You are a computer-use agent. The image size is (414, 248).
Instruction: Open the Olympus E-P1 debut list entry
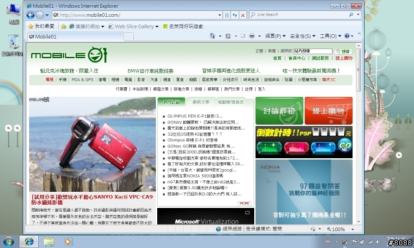click(x=192, y=140)
